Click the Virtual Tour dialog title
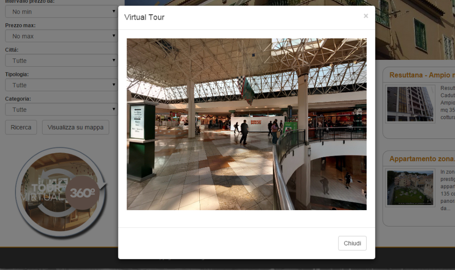This screenshot has height=270, width=455. pos(144,17)
